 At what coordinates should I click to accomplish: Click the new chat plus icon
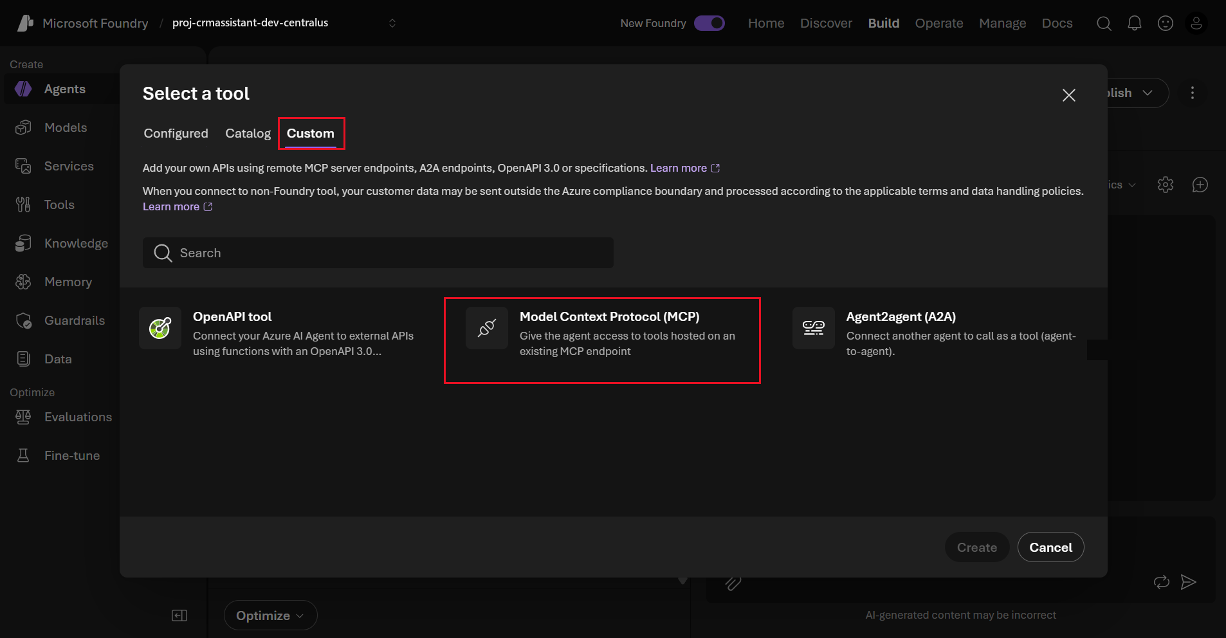(x=1200, y=185)
